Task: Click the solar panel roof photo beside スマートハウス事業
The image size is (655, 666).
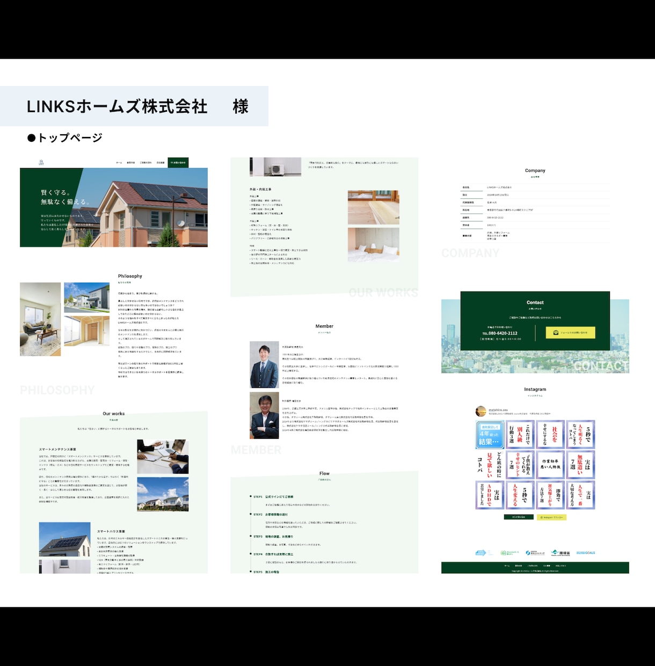Action: [64, 540]
